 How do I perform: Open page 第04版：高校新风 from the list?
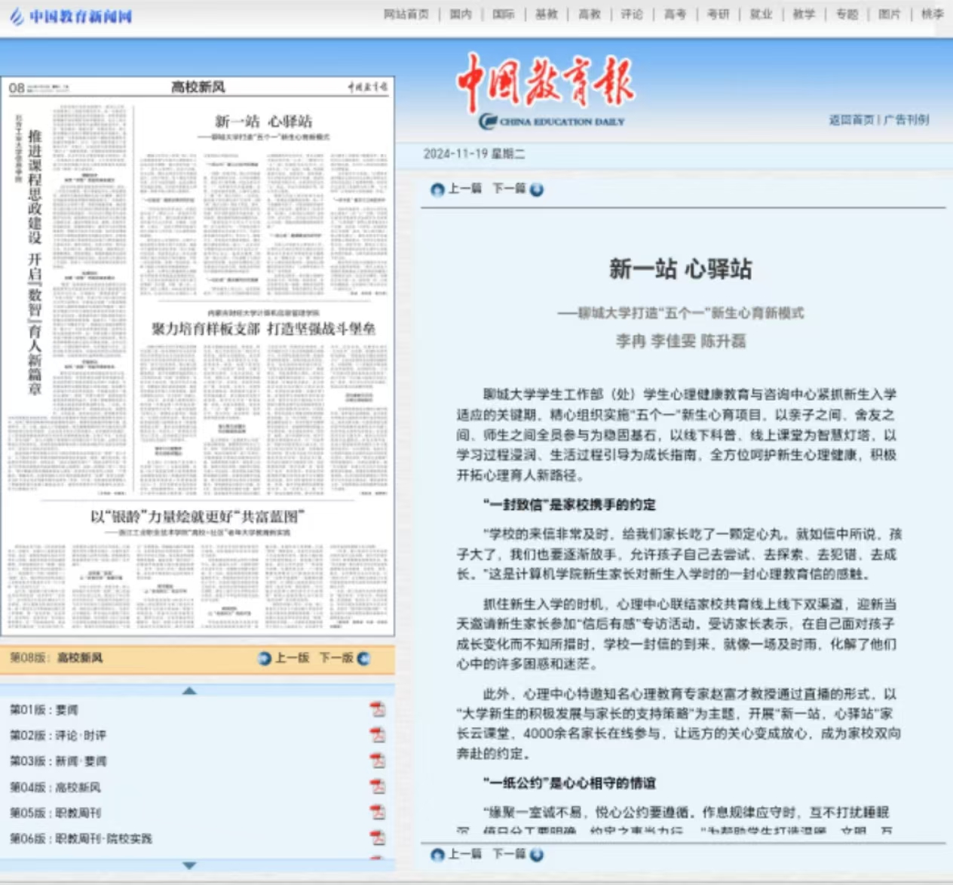pyautogui.click(x=55, y=787)
